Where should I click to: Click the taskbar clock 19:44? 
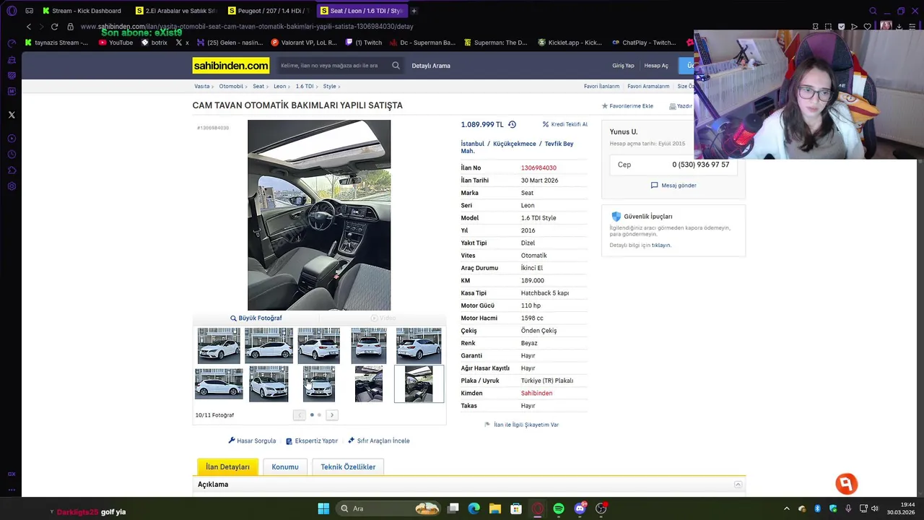click(x=908, y=505)
